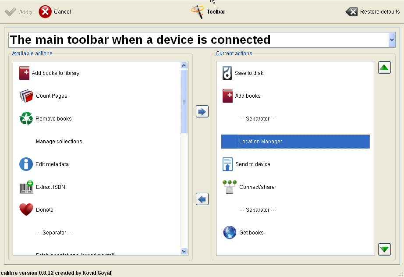This screenshot has height=277, width=404.
Task: Select Add books to library icon
Action: [25, 73]
